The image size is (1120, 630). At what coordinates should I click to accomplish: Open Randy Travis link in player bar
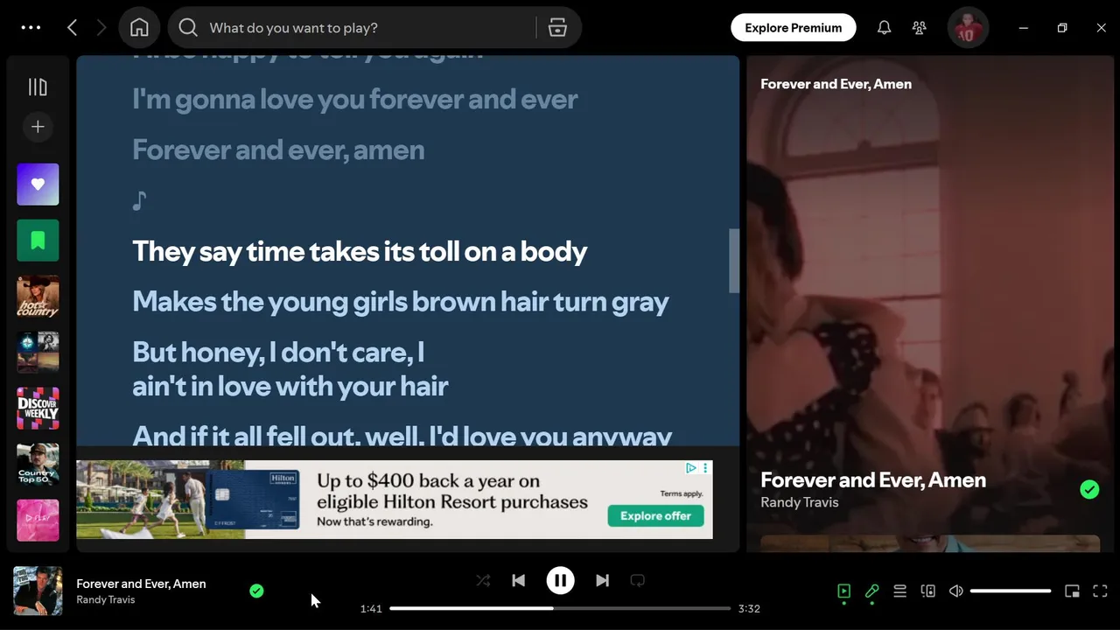pos(105,600)
